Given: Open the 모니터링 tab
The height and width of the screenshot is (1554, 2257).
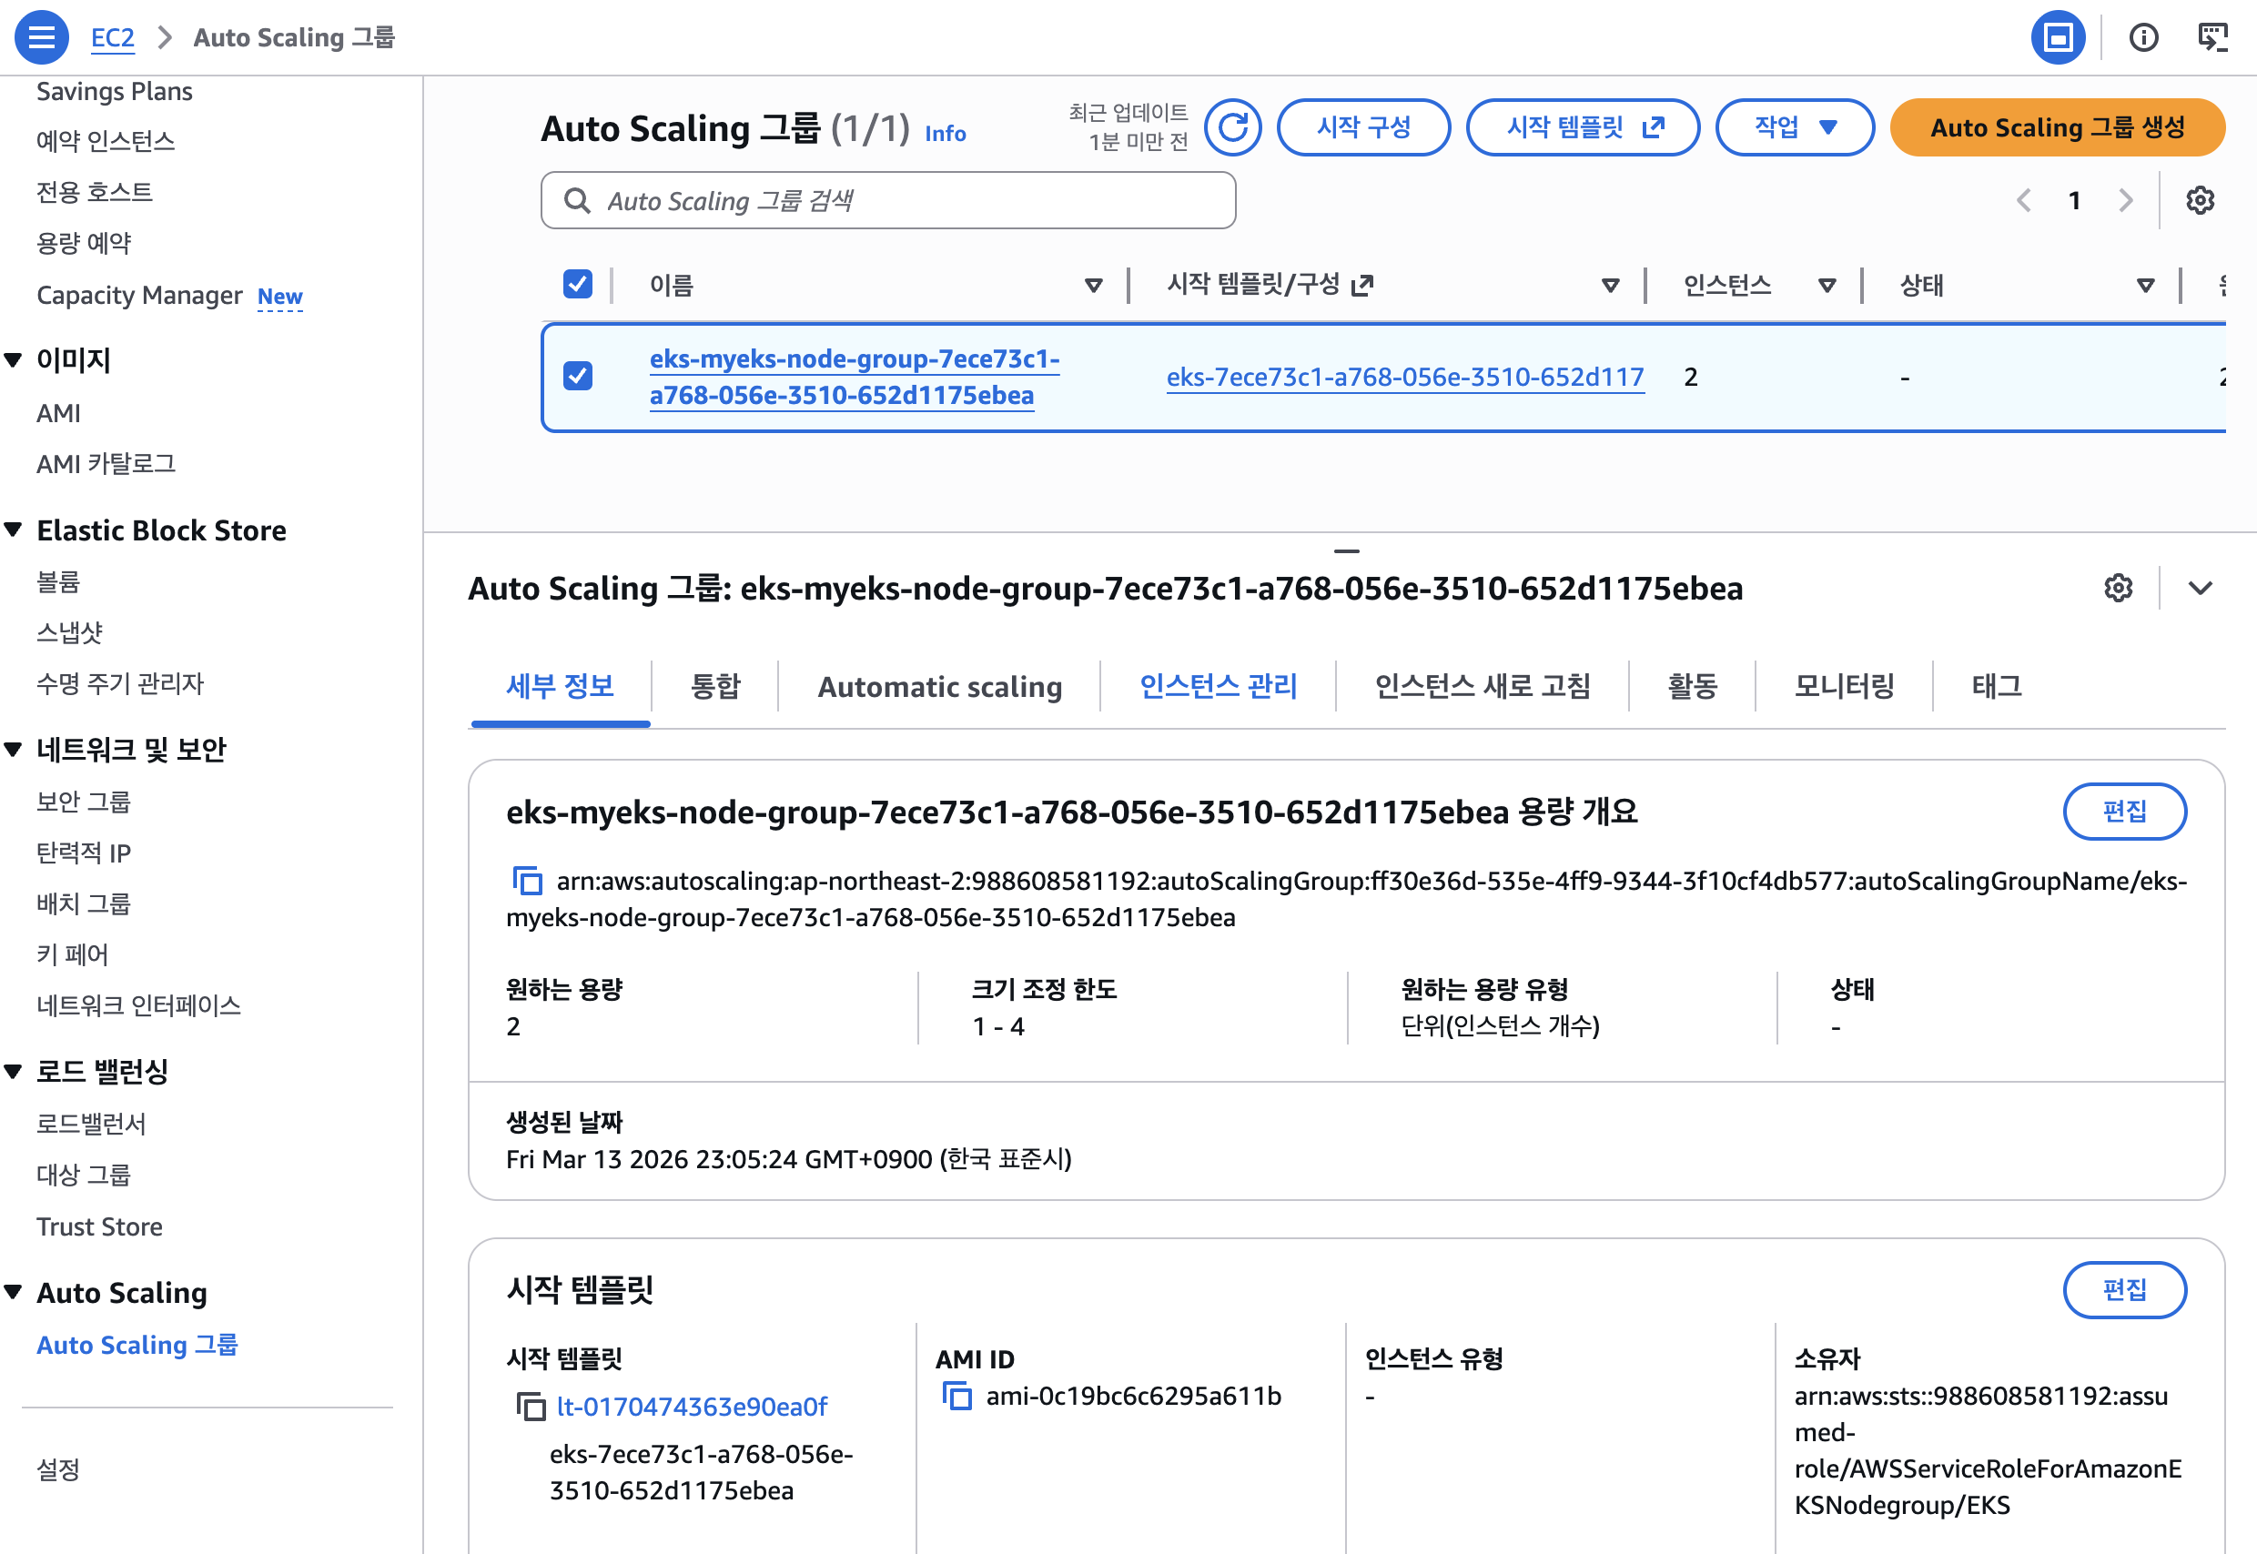Looking at the screenshot, I should point(1843,686).
